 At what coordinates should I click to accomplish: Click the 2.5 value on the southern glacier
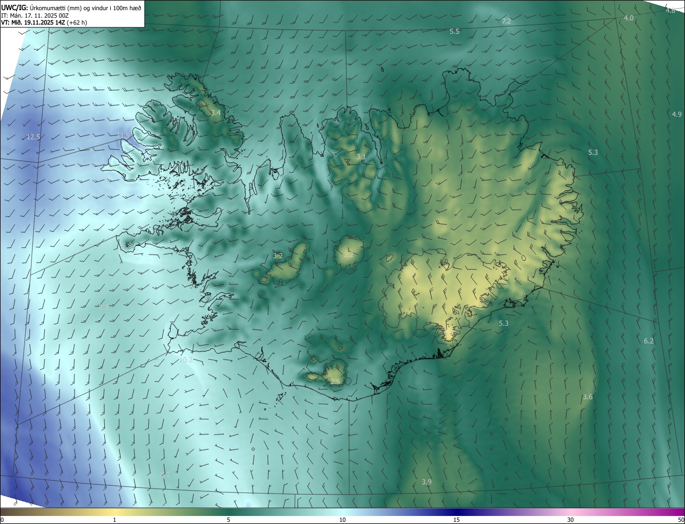335,381
